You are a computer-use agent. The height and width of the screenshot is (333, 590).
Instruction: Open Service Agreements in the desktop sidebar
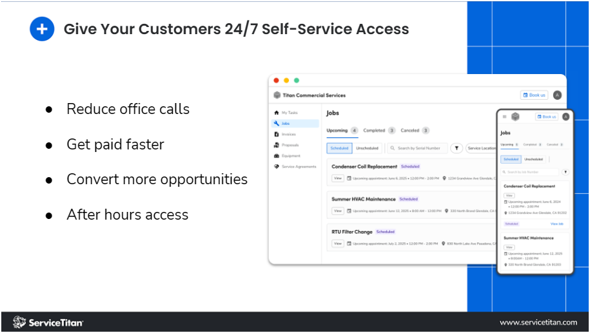tap(295, 166)
